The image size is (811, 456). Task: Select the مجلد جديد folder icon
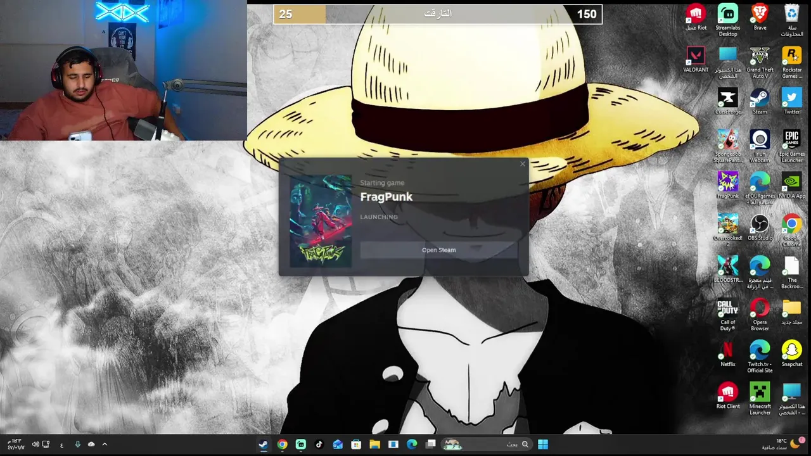[x=792, y=312]
